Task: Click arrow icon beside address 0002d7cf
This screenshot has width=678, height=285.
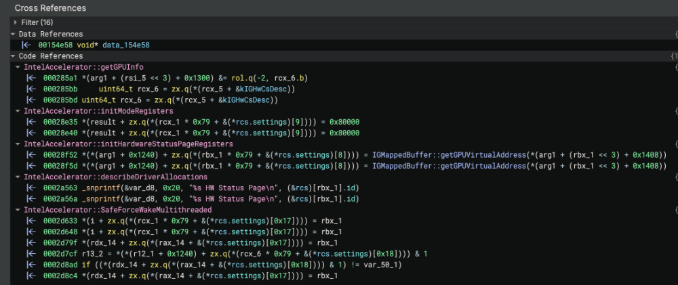Action: 31,254
